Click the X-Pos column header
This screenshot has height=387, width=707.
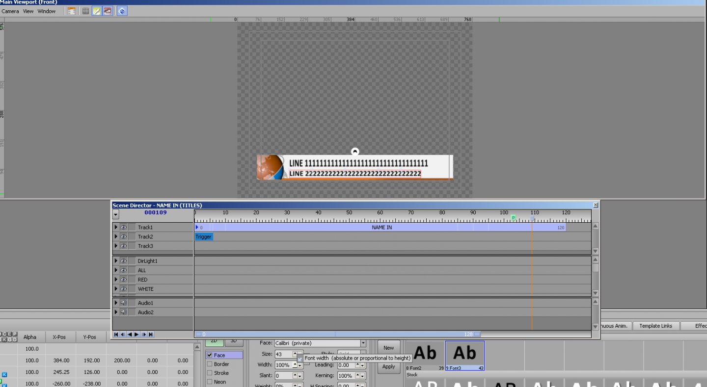tap(60, 337)
